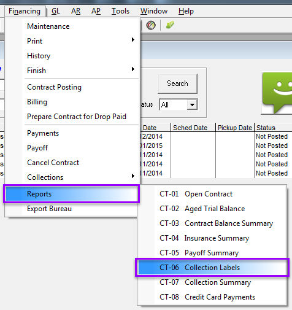Select CT-06 Collection Labels report
The height and width of the screenshot is (310, 292).
[x=212, y=268]
